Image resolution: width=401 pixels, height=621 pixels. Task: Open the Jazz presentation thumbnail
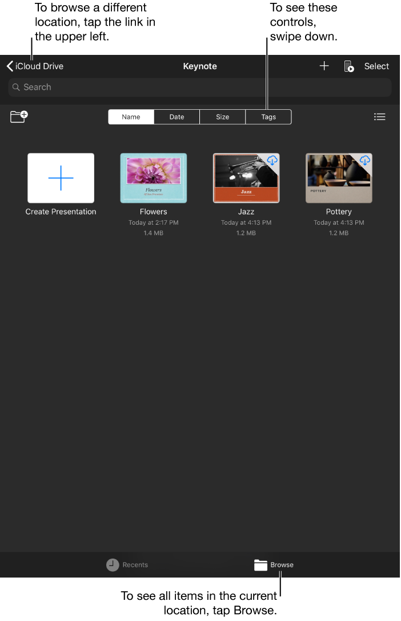[246, 178]
